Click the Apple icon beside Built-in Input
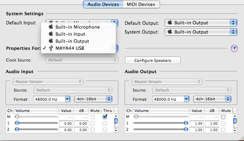The image size is (244, 141). (51, 34)
